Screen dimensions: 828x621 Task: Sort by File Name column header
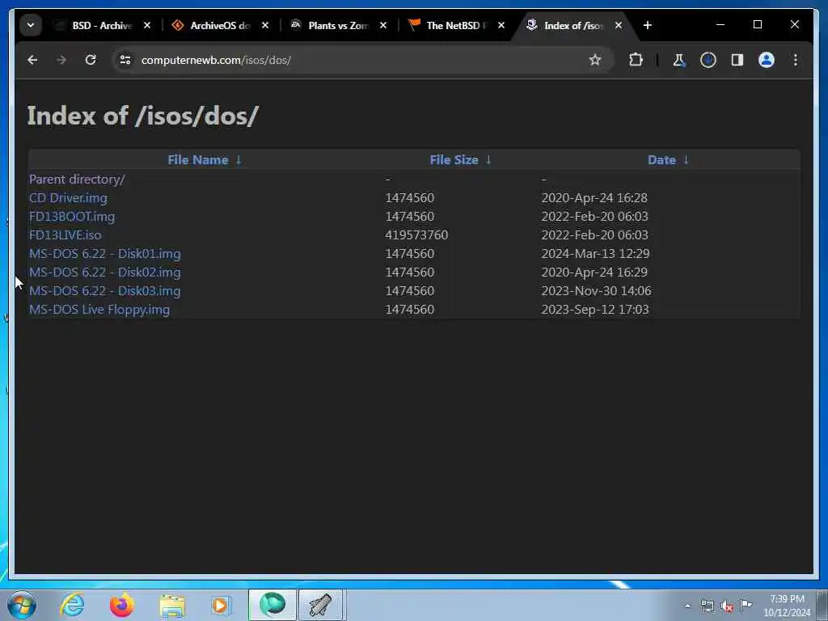pyautogui.click(x=198, y=160)
